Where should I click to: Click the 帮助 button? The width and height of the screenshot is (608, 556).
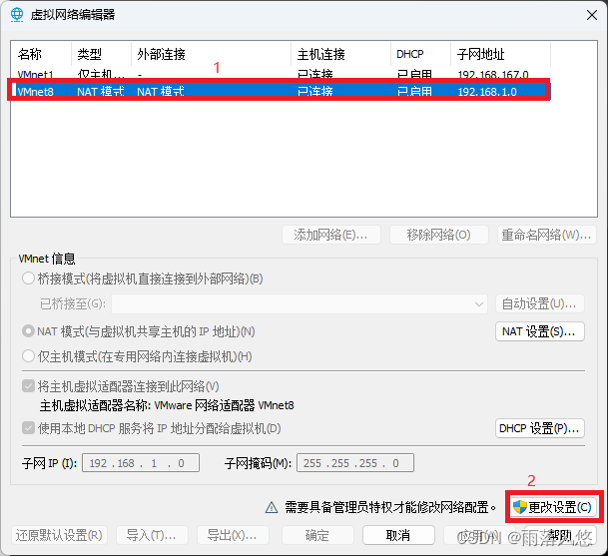560,535
